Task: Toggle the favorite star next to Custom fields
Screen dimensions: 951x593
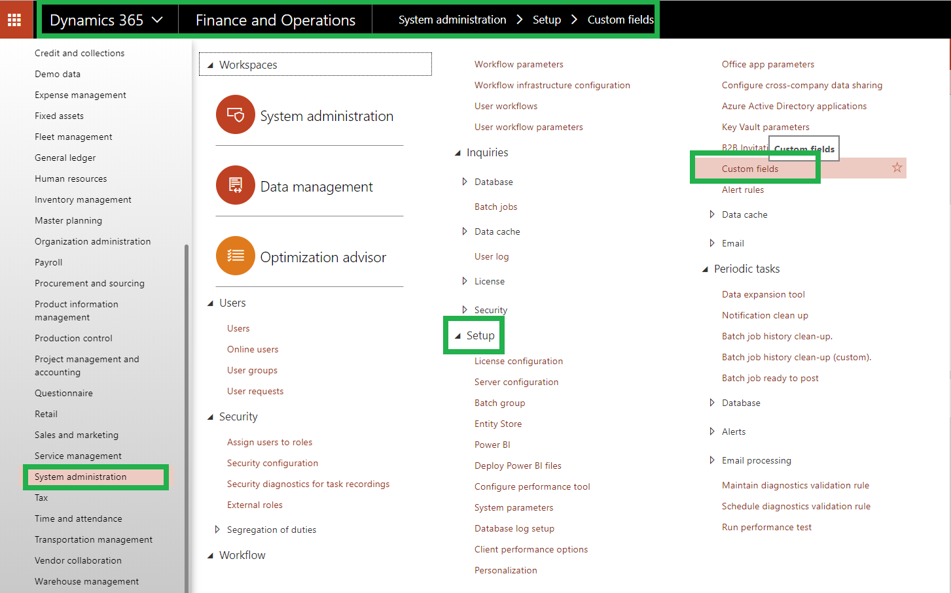Action: (897, 168)
